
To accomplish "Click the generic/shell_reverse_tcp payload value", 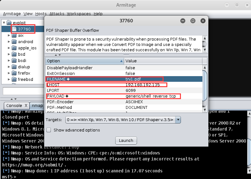I will tap(151, 96).
